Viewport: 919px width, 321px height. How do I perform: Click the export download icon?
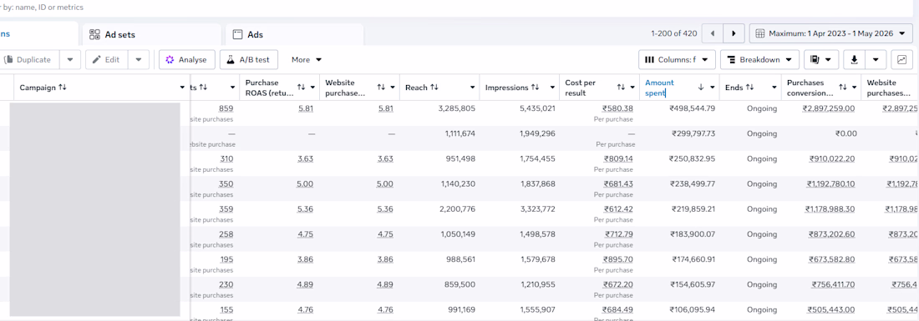pos(855,60)
